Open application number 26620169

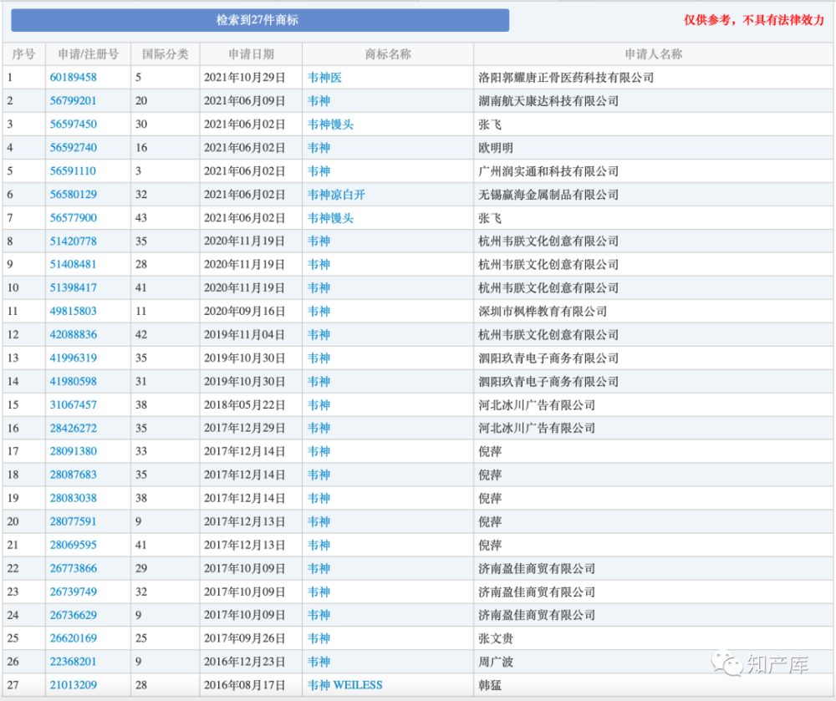coord(73,638)
